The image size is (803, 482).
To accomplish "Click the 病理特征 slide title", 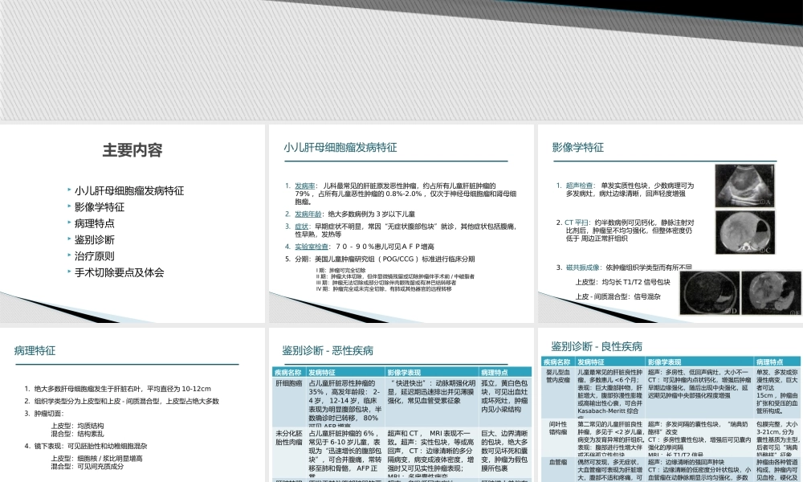I will click(x=35, y=350).
